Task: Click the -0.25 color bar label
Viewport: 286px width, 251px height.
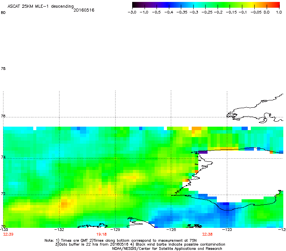Action: (207, 12)
